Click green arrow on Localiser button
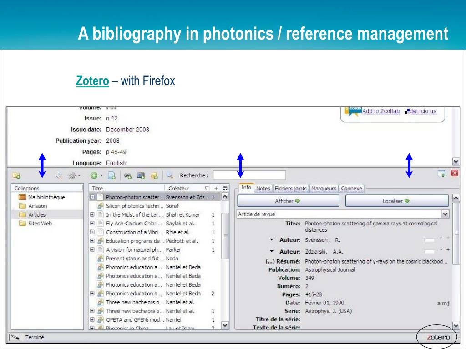 pos(407,201)
